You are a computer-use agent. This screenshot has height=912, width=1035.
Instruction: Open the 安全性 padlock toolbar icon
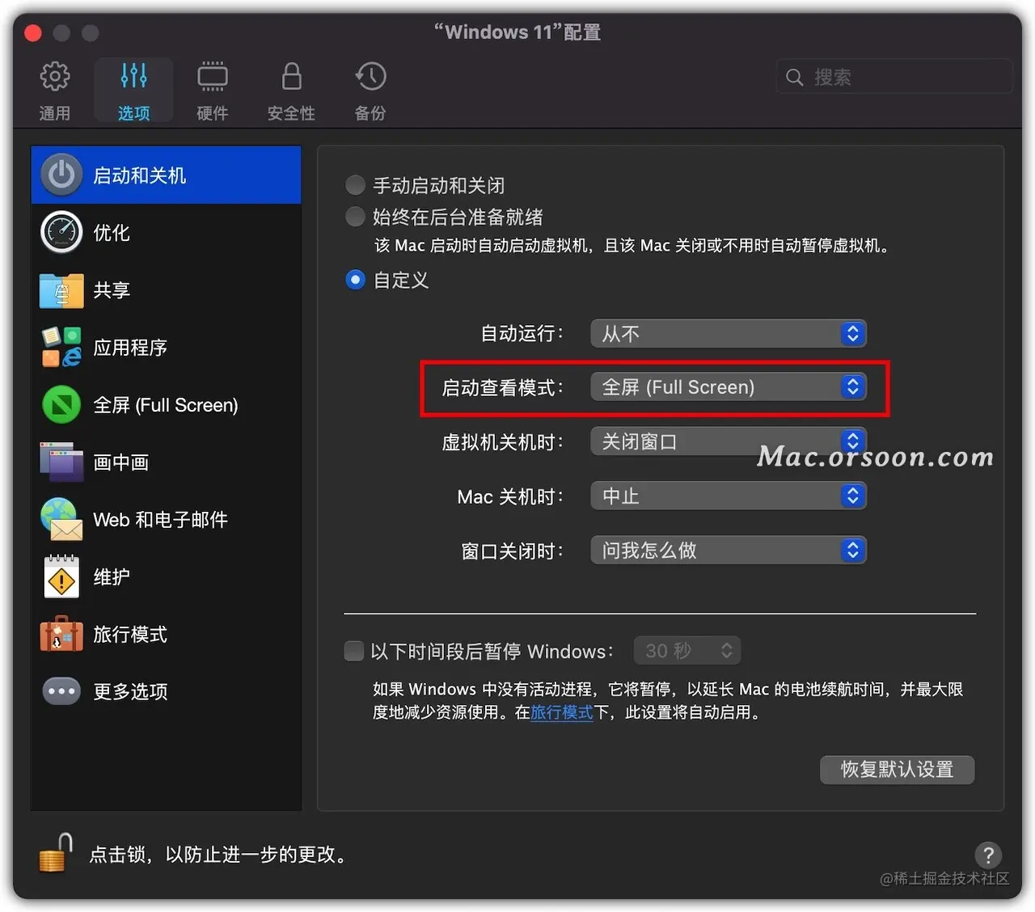pos(291,77)
